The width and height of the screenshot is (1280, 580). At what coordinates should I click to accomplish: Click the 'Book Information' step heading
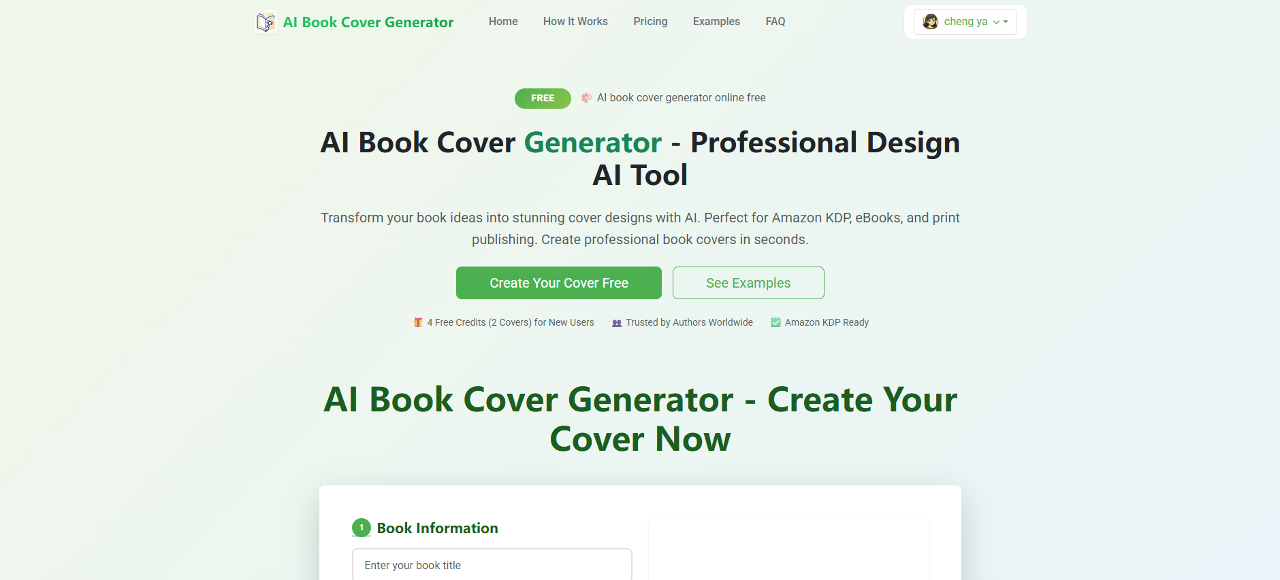437,528
